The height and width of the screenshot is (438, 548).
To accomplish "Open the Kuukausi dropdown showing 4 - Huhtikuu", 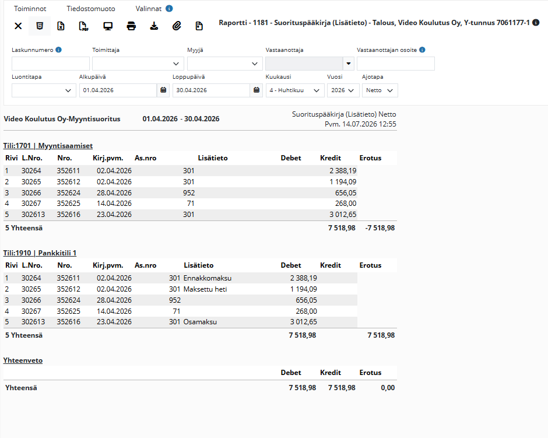I will pos(295,90).
